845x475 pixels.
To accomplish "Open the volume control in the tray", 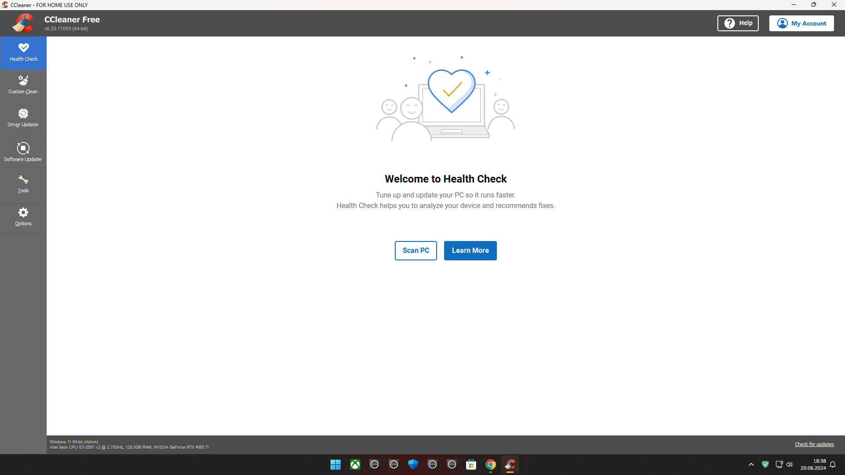I will coord(790,464).
